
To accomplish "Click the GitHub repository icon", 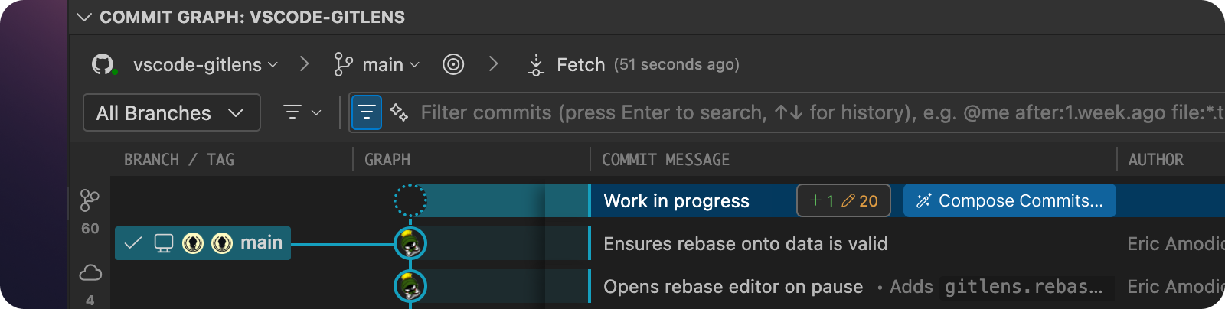I will tap(103, 64).
